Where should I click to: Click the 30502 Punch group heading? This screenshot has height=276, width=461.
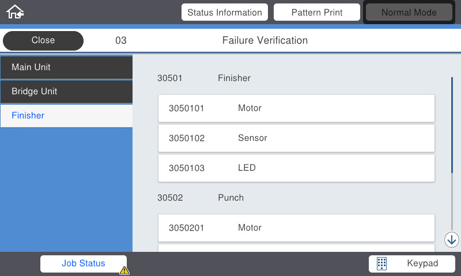pyautogui.click(x=201, y=198)
